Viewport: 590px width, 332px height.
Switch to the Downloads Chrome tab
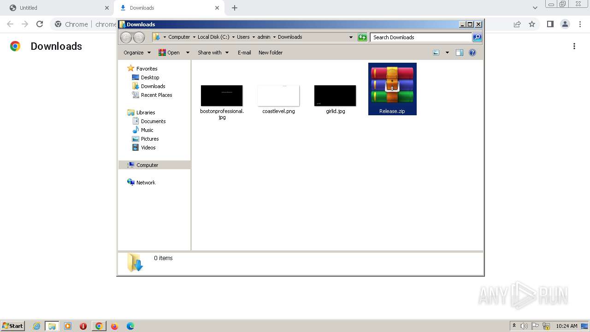pyautogui.click(x=168, y=8)
